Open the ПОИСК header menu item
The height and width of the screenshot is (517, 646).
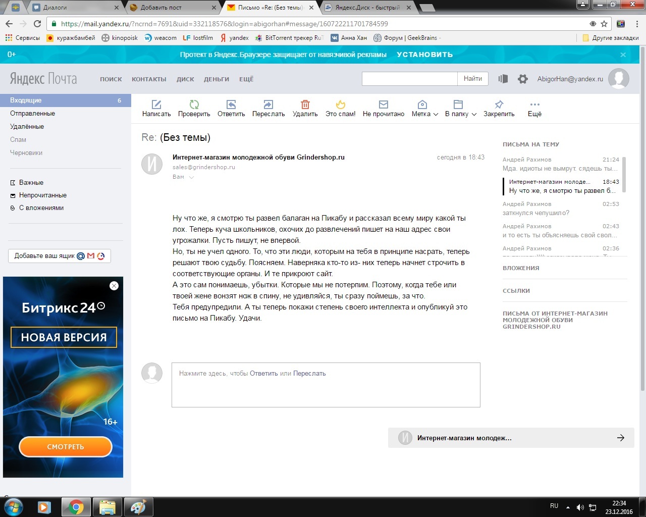[111, 79]
